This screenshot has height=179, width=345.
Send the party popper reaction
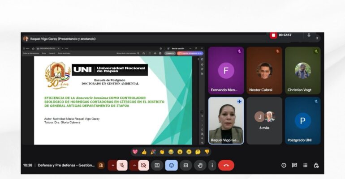point(153,152)
